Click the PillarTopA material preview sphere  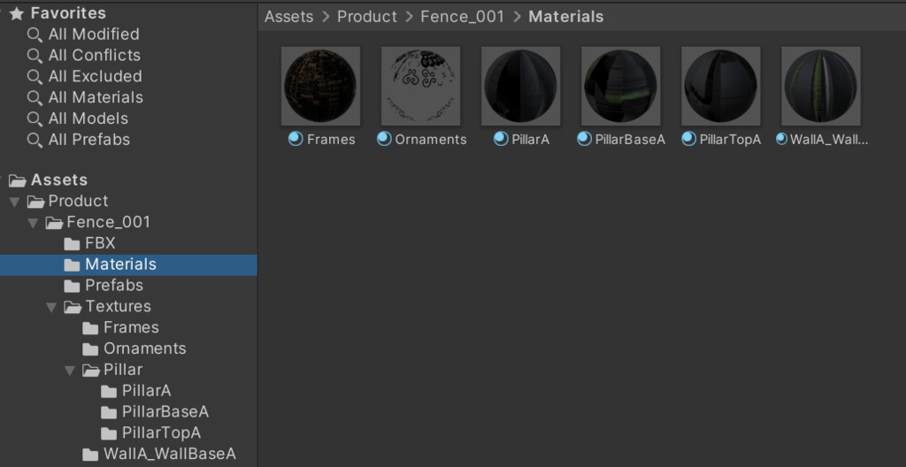point(720,86)
